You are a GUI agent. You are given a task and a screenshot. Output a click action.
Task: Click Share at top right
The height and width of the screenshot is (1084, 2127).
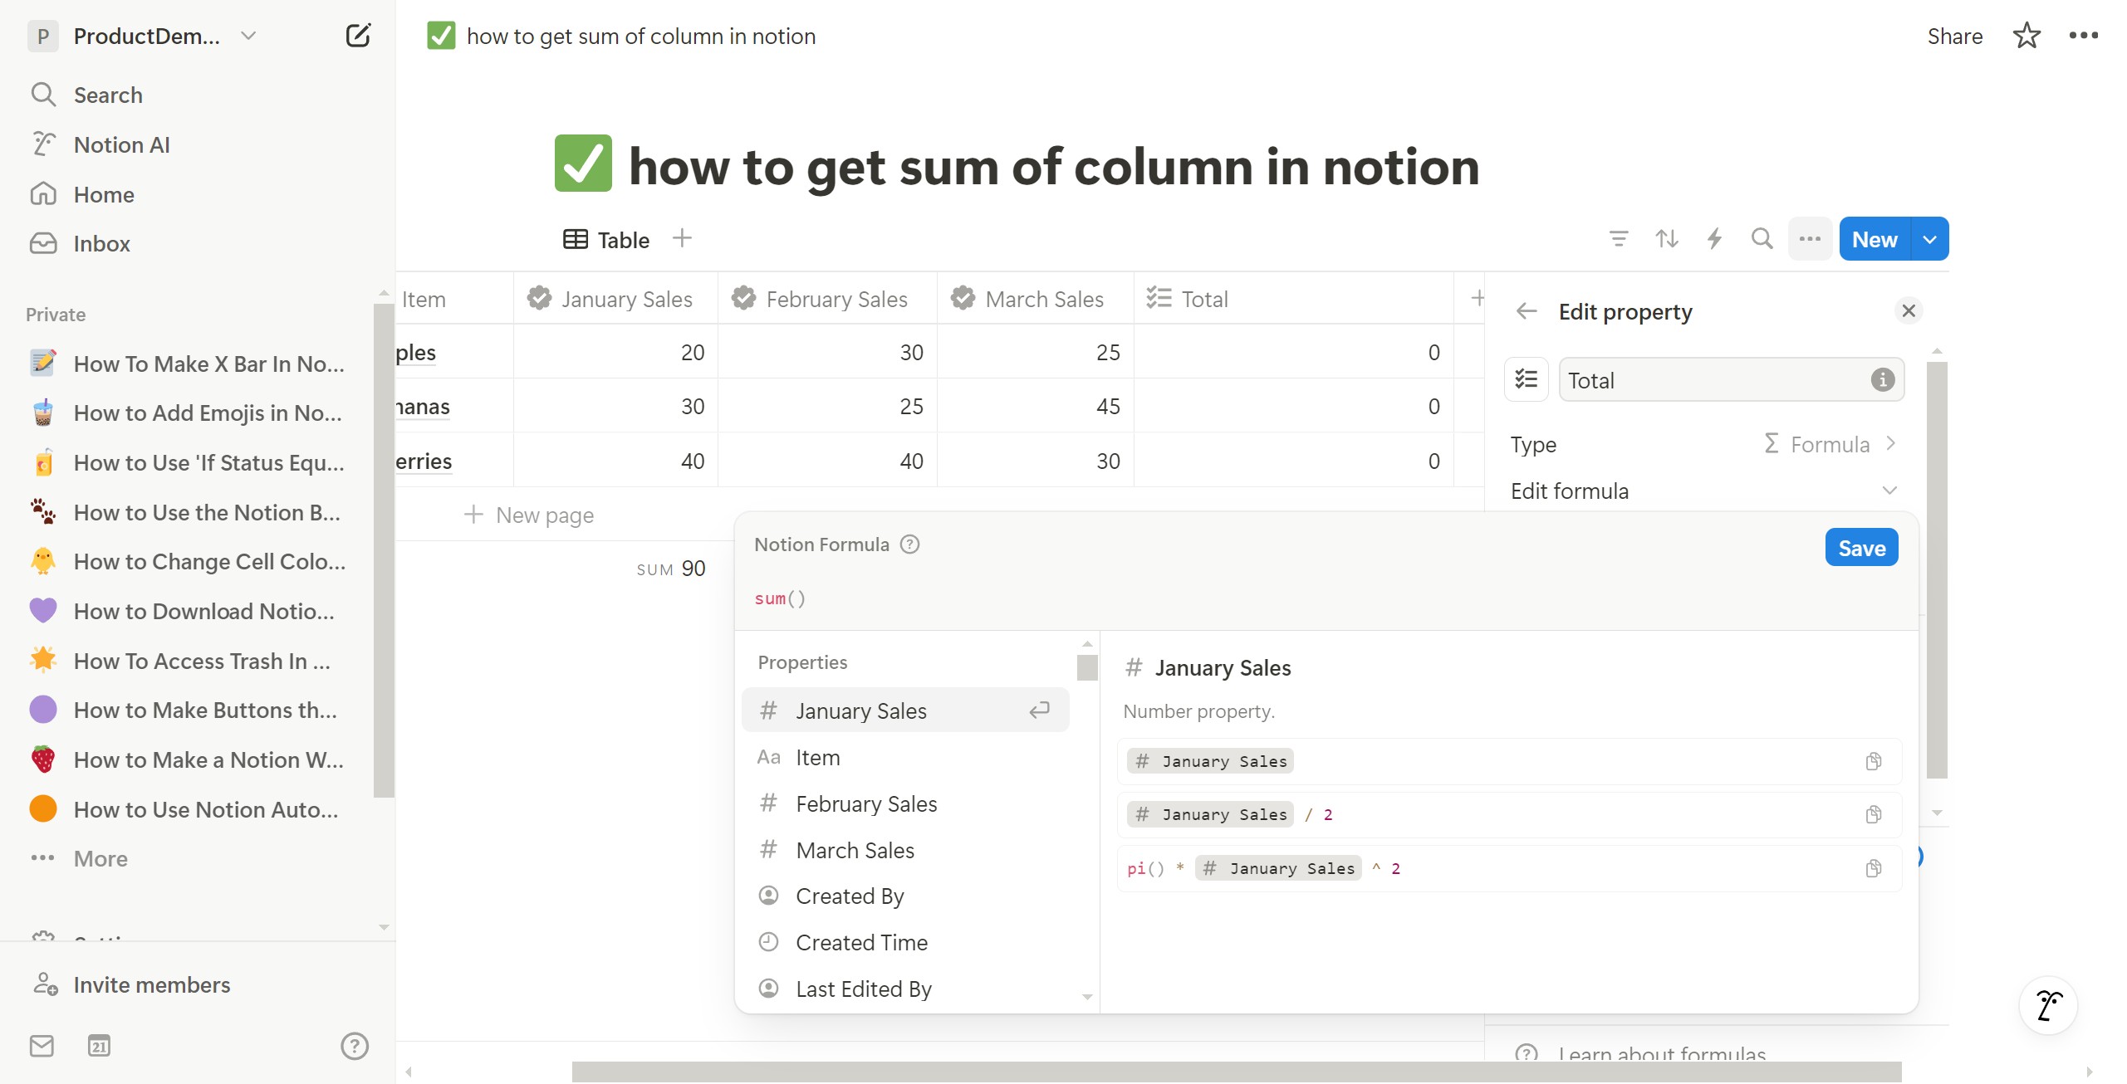coord(1954,36)
